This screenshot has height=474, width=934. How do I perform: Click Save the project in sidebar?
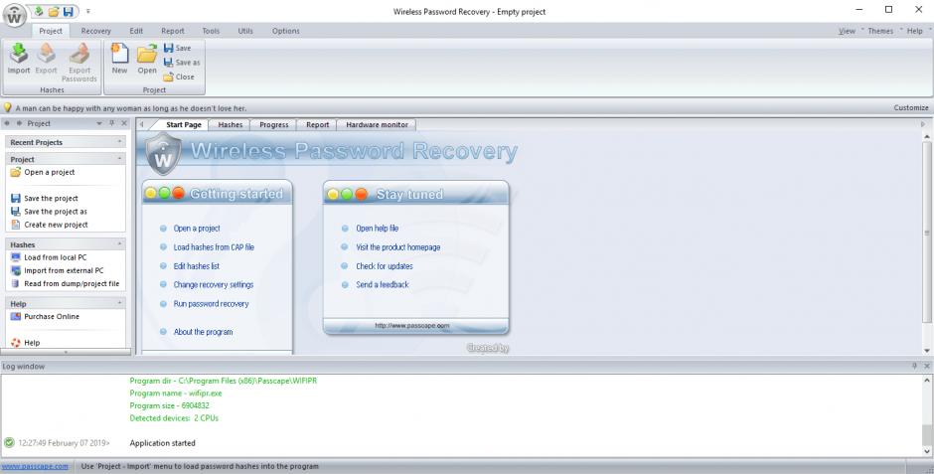pos(45,199)
